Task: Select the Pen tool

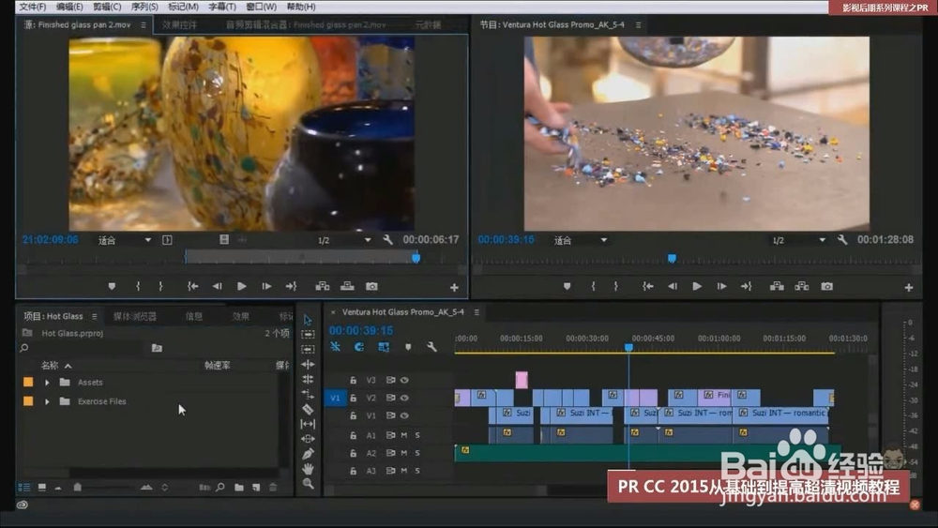Action: pos(308,454)
